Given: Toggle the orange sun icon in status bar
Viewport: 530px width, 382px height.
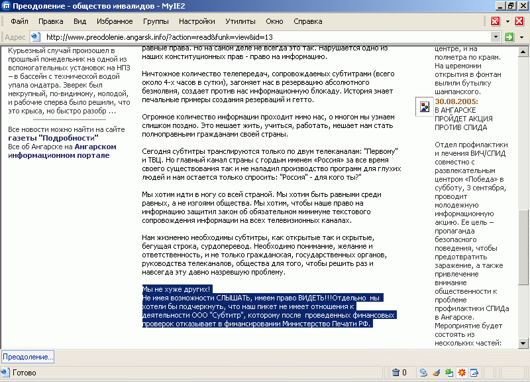Looking at the screenshot, I should click(x=462, y=373).
